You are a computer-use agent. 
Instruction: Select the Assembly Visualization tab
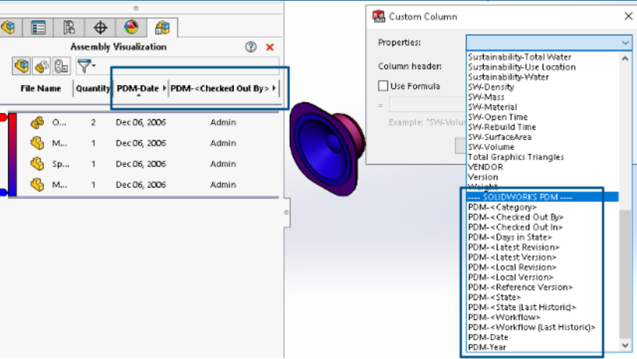coord(162,28)
